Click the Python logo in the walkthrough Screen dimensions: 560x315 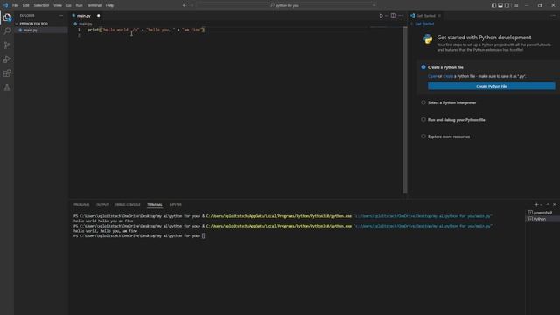click(428, 38)
